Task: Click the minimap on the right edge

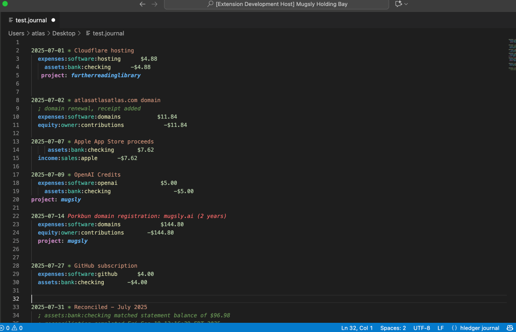Action: point(512,54)
